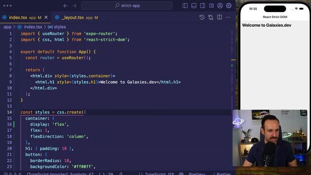Open the strict-app command center search
Viewport: 311px width, 175px height.
pyautogui.click(x=127, y=5)
